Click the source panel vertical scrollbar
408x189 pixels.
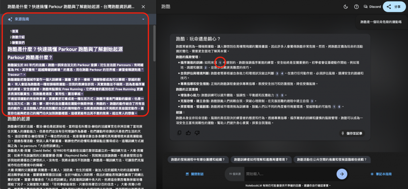[x=155, y=43]
